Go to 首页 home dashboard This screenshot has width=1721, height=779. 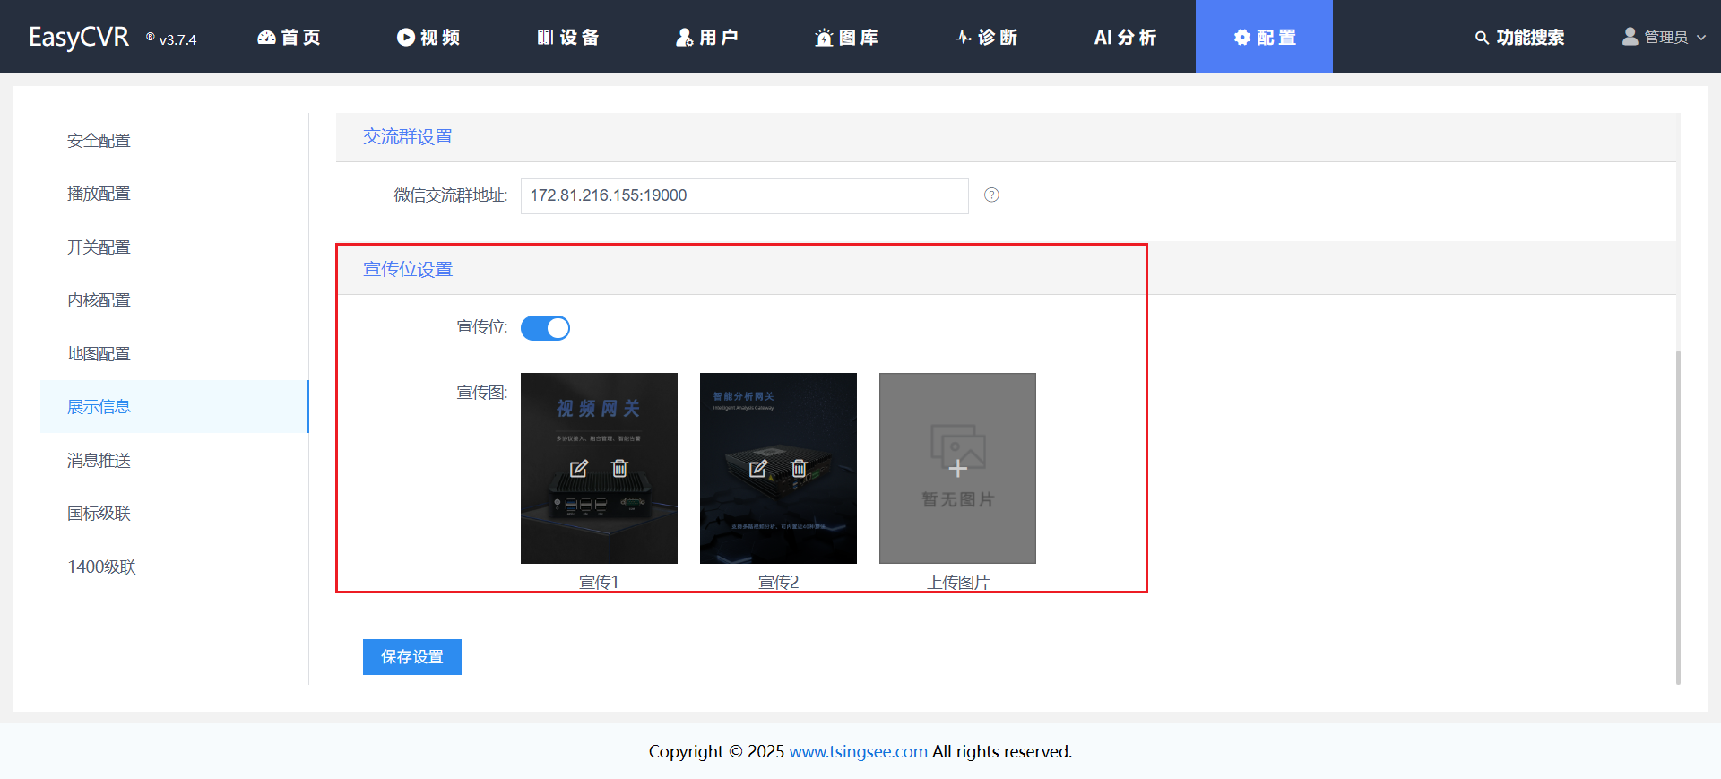tap(289, 37)
